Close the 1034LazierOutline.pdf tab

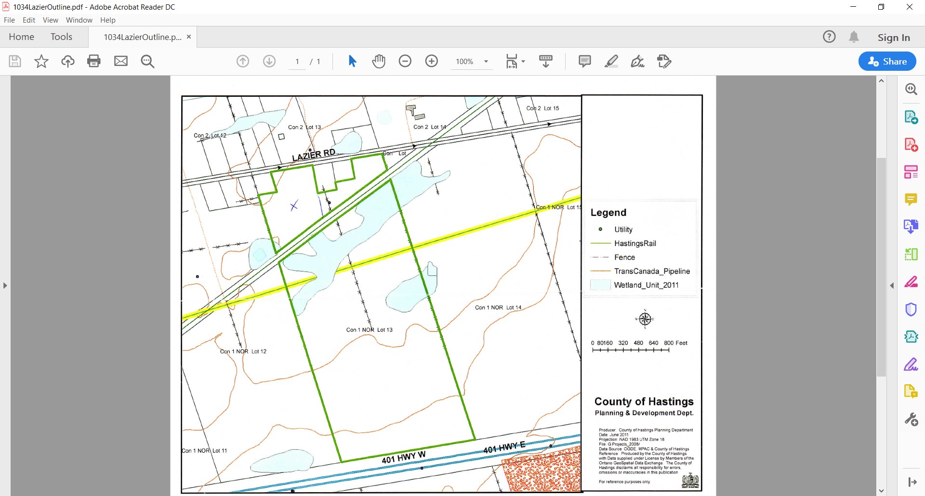coord(189,37)
